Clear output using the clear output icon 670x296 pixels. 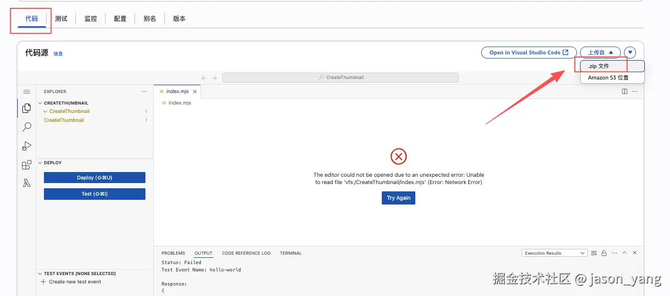pyautogui.click(x=594, y=253)
